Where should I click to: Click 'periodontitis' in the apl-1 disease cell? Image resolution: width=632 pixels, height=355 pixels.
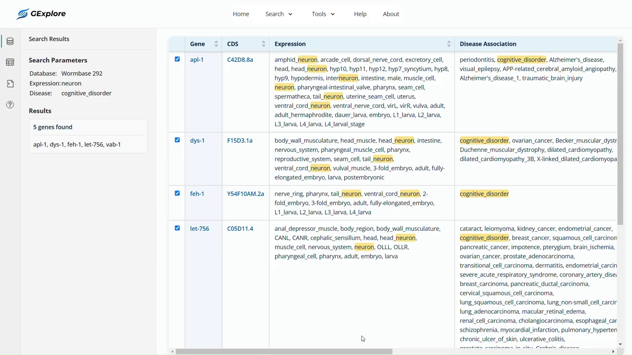[477, 60]
